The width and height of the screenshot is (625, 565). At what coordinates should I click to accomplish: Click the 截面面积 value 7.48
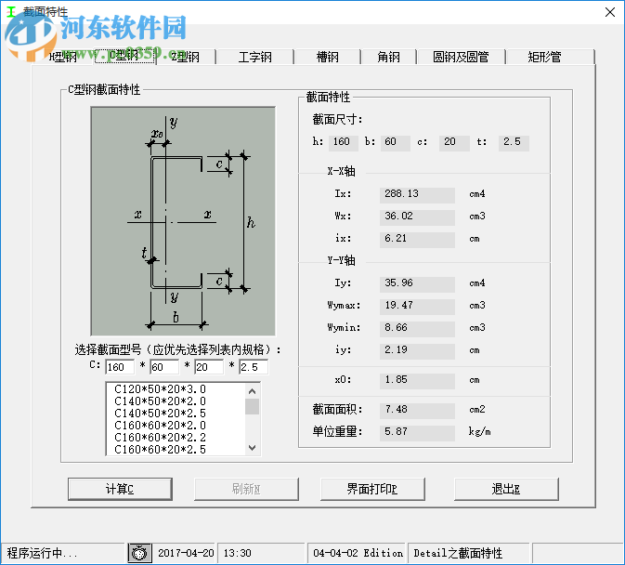click(x=417, y=411)
